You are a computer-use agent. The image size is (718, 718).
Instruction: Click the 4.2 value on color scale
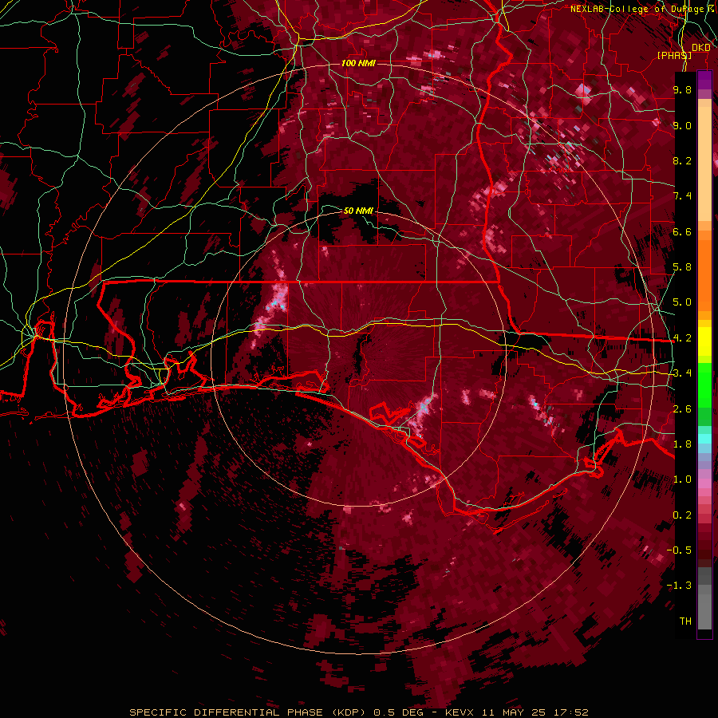click(x=682, y=338)
